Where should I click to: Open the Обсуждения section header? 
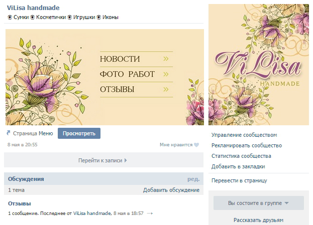pyautogui.click(x=26, y=179)
